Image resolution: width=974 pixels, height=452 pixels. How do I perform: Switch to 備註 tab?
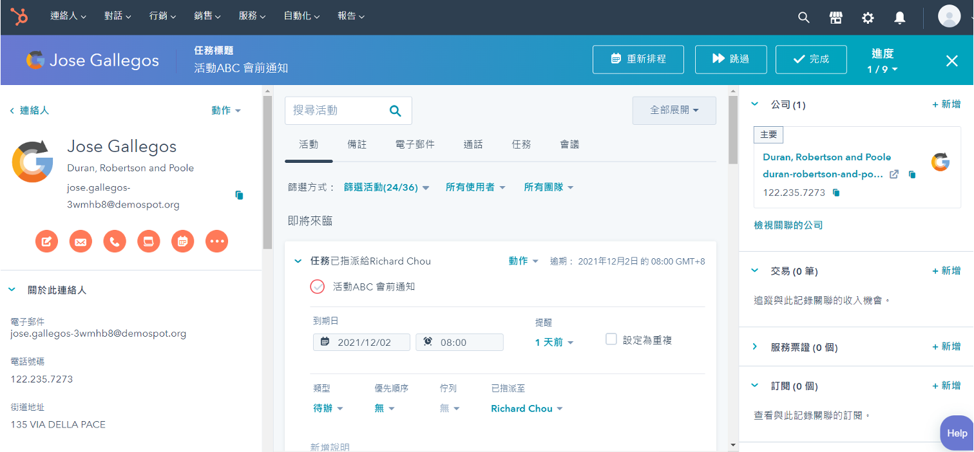[357, 145]
